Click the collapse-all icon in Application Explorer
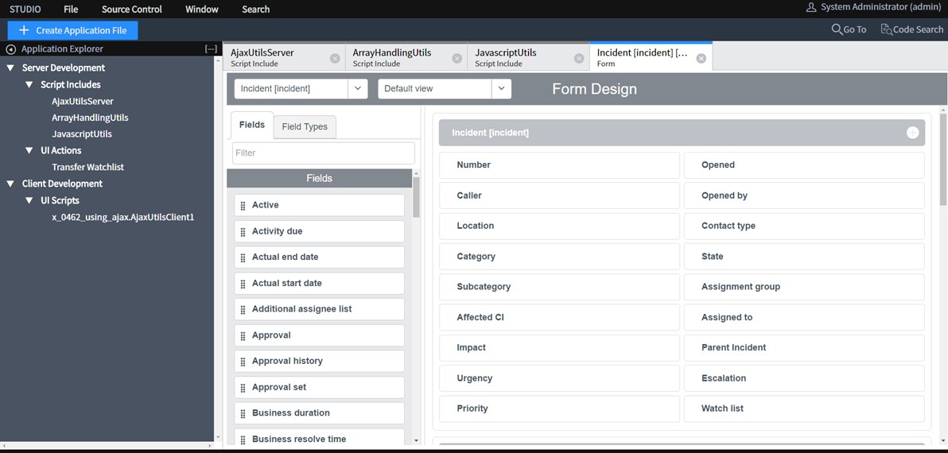948x453 pixels. (x=211, y=49)
